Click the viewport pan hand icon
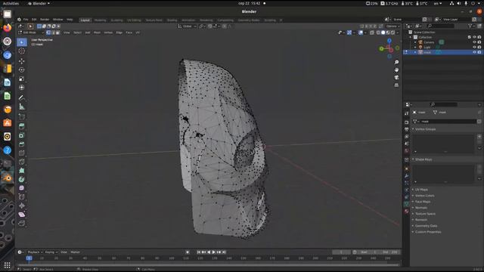484x272 pixels. coord(396,70)
